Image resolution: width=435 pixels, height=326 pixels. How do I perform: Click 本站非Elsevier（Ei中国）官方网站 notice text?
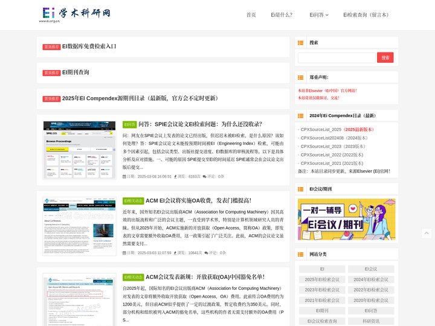pyautogui.click(x=327, y=91)
